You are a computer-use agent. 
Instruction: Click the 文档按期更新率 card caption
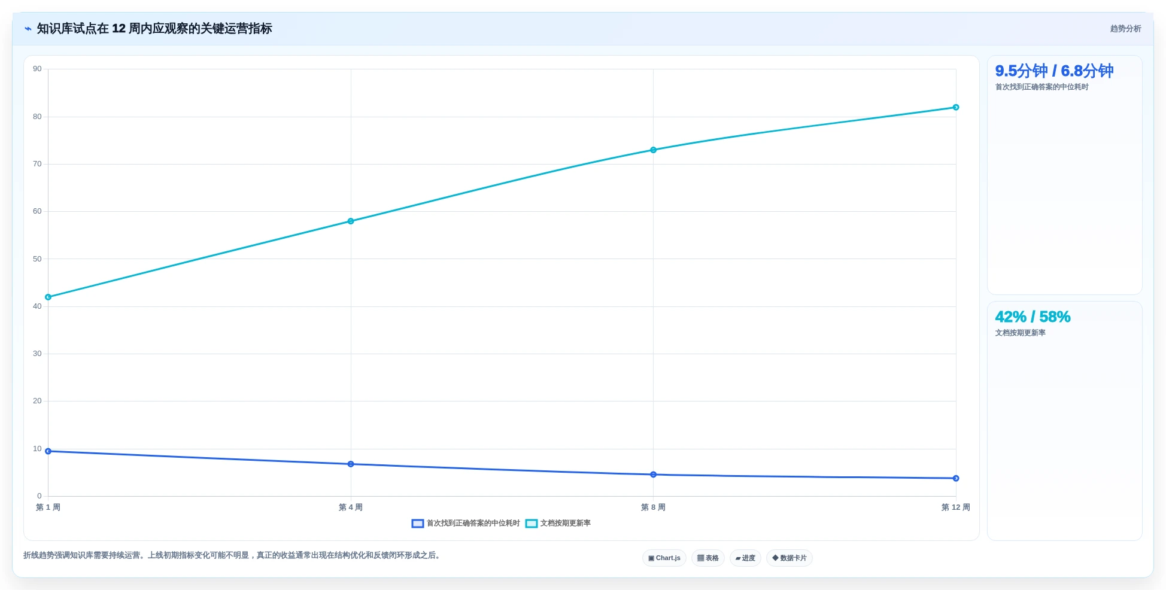pyautogui.click(x=1020, y=333)
